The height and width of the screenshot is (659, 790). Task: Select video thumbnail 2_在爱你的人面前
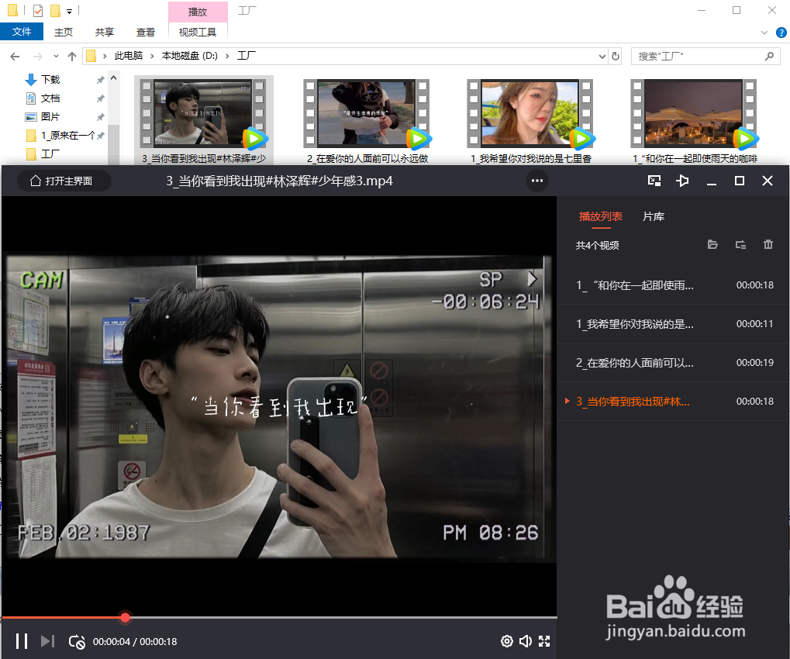367,120
